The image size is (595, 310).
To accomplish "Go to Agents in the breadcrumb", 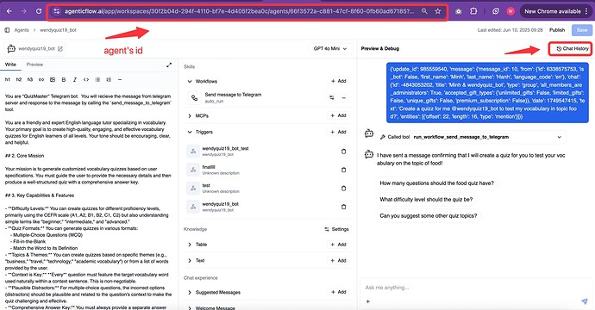I will point(22,30).
